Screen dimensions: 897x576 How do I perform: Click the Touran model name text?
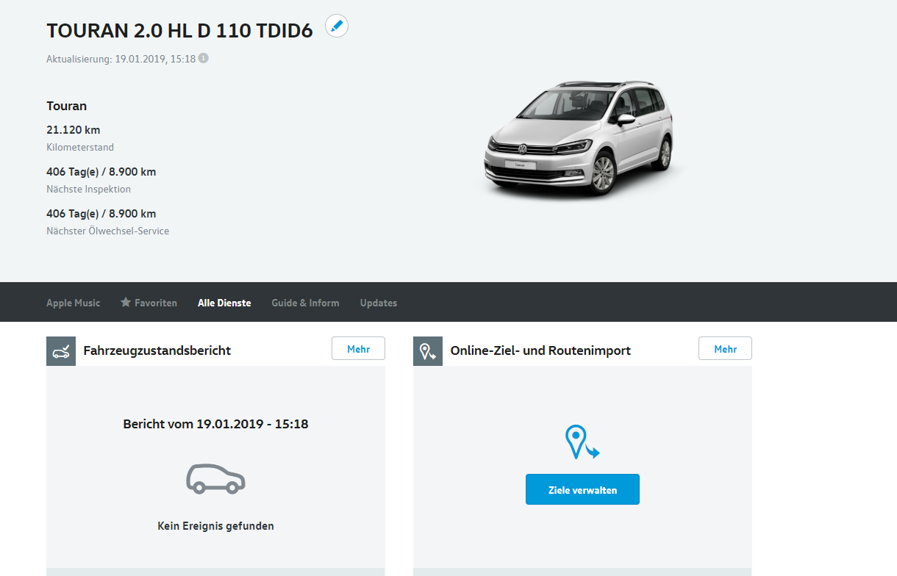(x=67, y=106)
